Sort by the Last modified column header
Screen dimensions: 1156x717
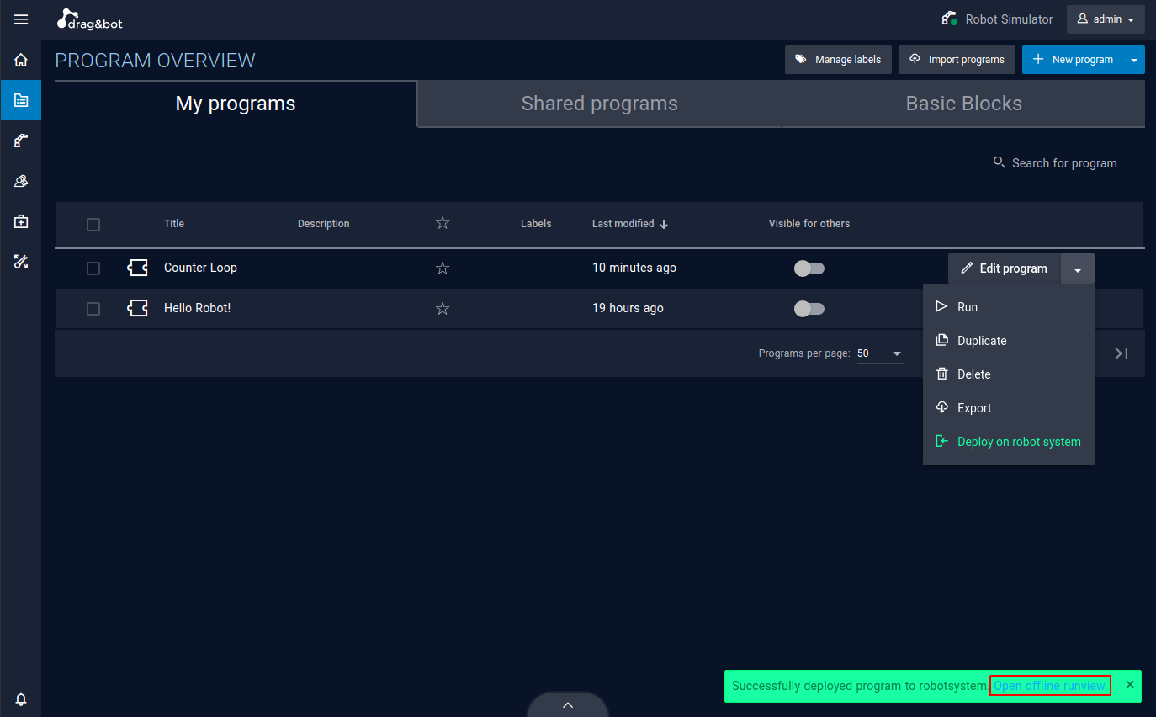click(x=623, y=224)
